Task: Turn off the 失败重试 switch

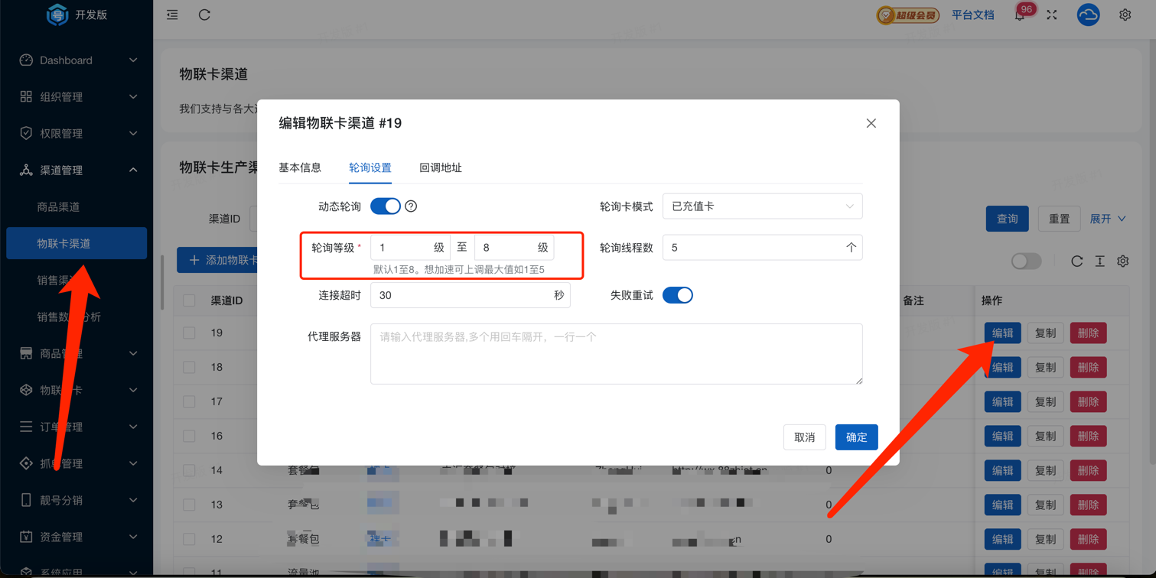Action: pyautogui.click(x=677, y=295)
